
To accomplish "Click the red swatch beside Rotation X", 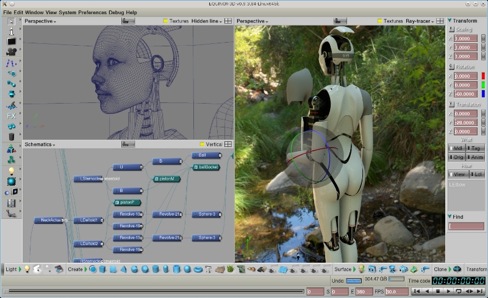I will (483, 76).
